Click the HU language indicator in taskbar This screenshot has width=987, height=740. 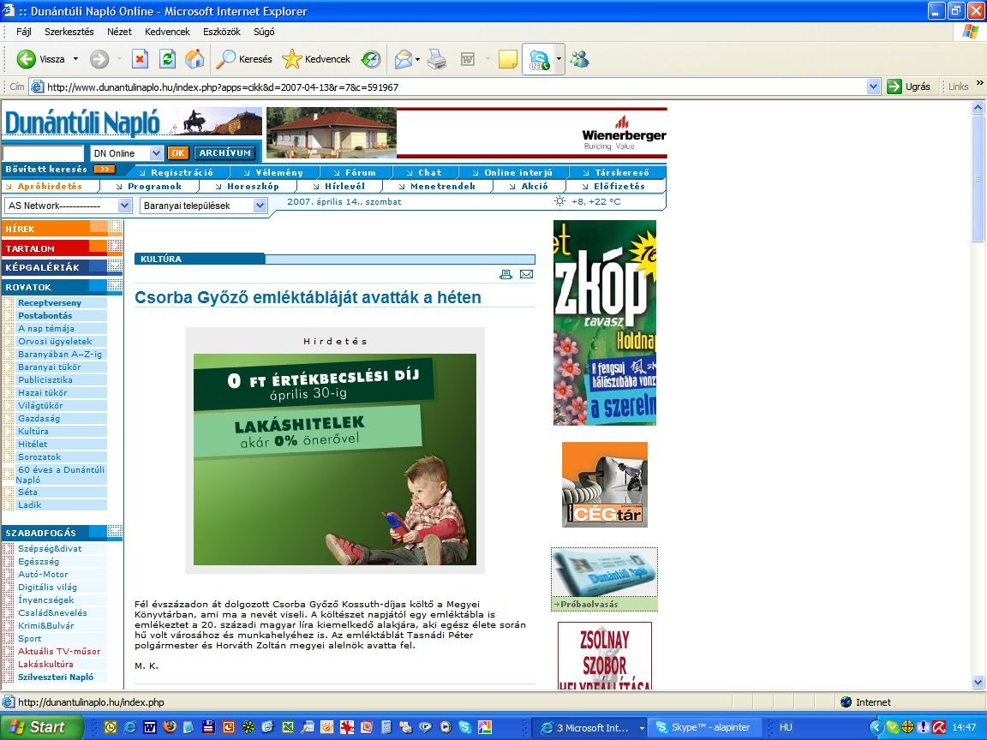[786, 727]
